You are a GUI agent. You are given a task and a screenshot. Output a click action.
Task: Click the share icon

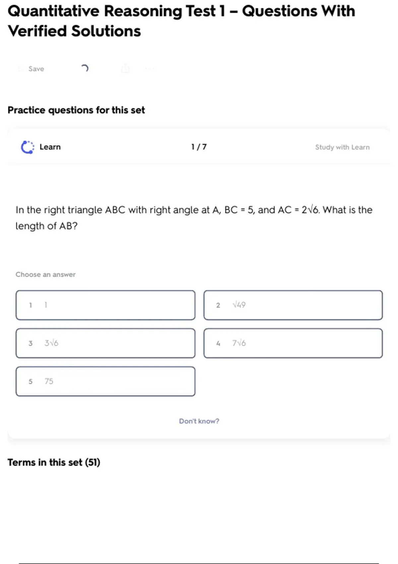pyautogui.click(x=125, y=68)
